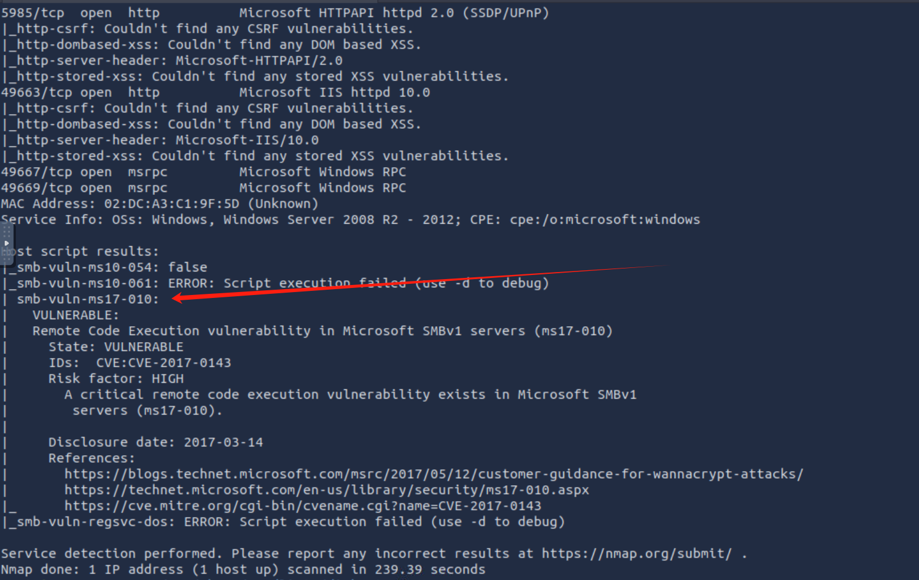Click the CVE:CVE-2017-0143 ID text
This screenshot has width=919, height=580.
[x=163, y=363]
